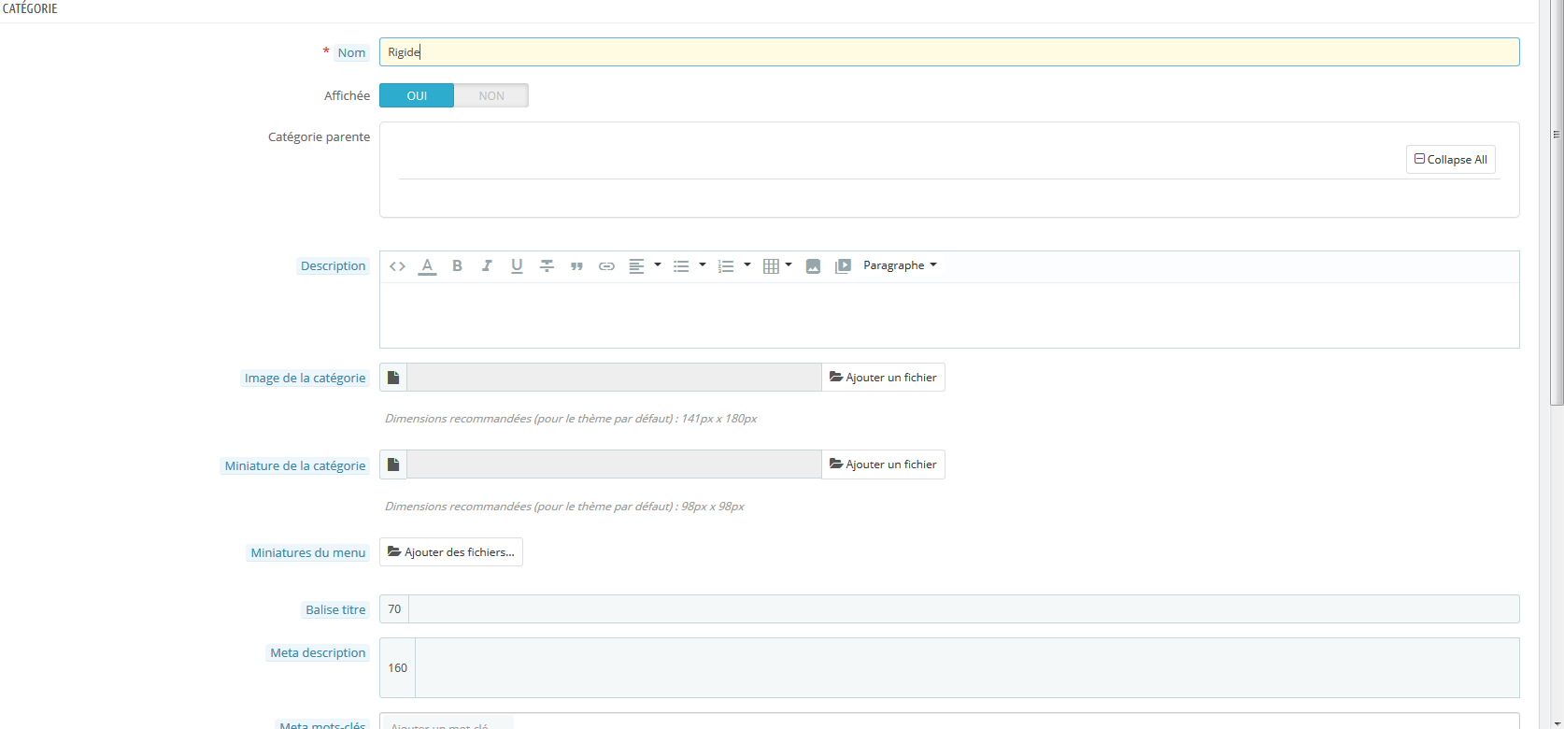Insert an image in the description
The image size is (1564, 729).
[813, 266]
